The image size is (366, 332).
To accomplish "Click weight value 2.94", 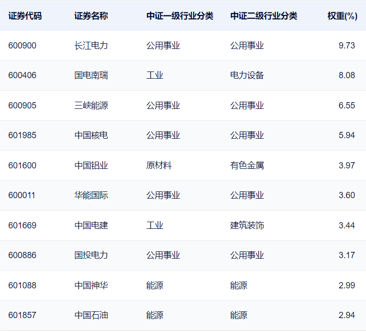I will click(347, 315).
